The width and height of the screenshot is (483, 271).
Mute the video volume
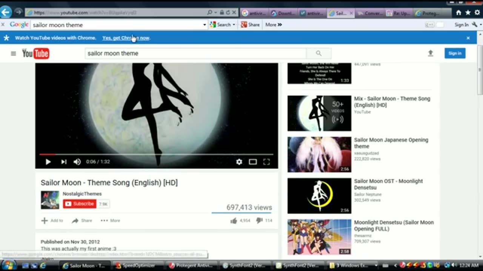point(77,162)
